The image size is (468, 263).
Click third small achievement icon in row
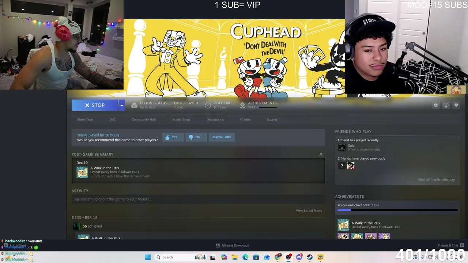[x=371, y=236]
